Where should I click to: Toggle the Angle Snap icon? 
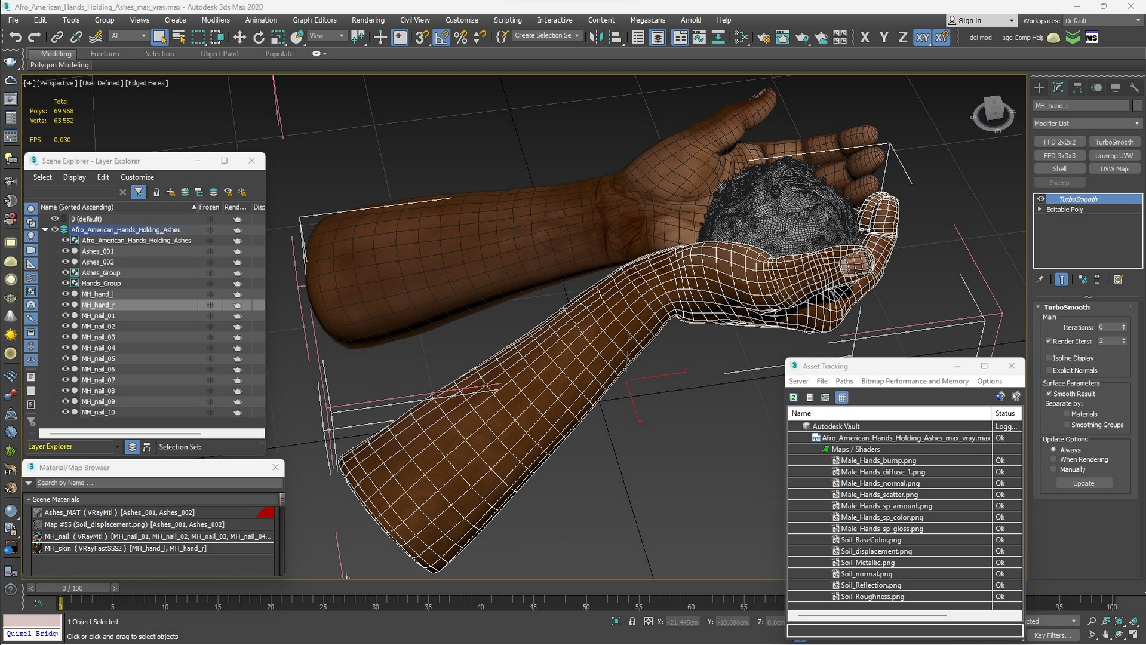[441, 37]
